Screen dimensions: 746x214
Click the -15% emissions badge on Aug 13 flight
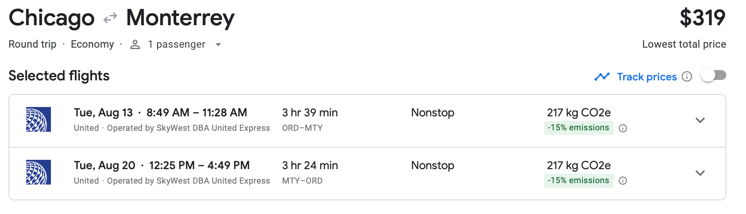(x=578, y=128)
